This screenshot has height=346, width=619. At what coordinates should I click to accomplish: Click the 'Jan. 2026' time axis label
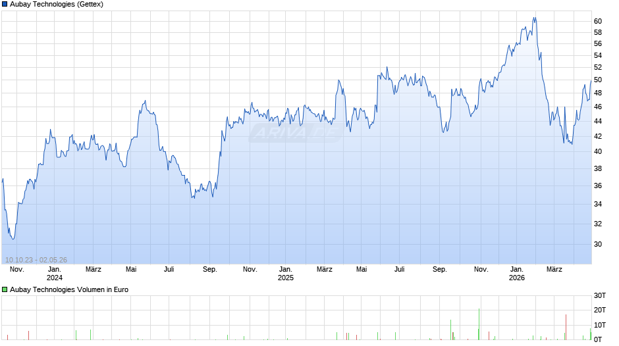[x=516, y=274]
